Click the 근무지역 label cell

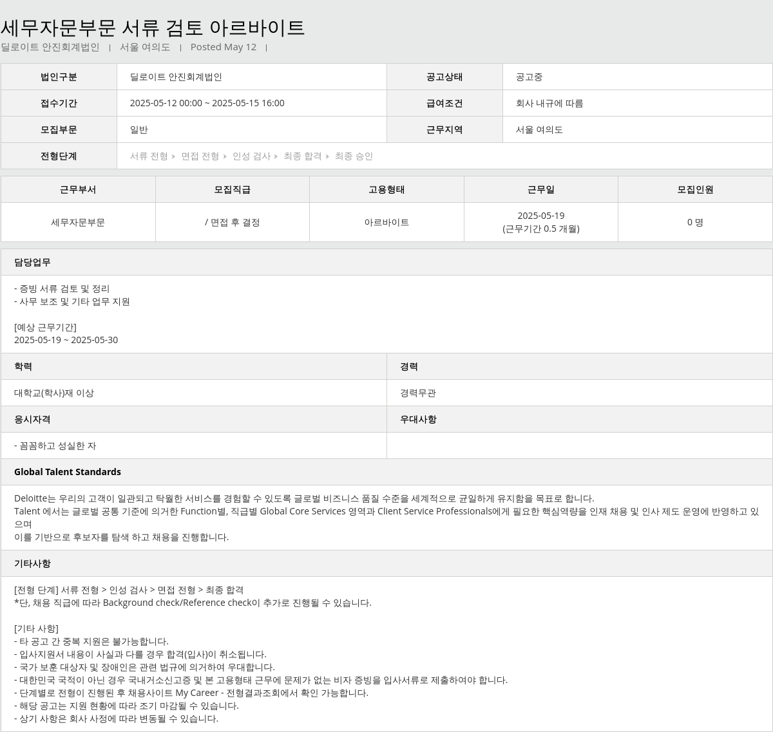tap(444, 129)
